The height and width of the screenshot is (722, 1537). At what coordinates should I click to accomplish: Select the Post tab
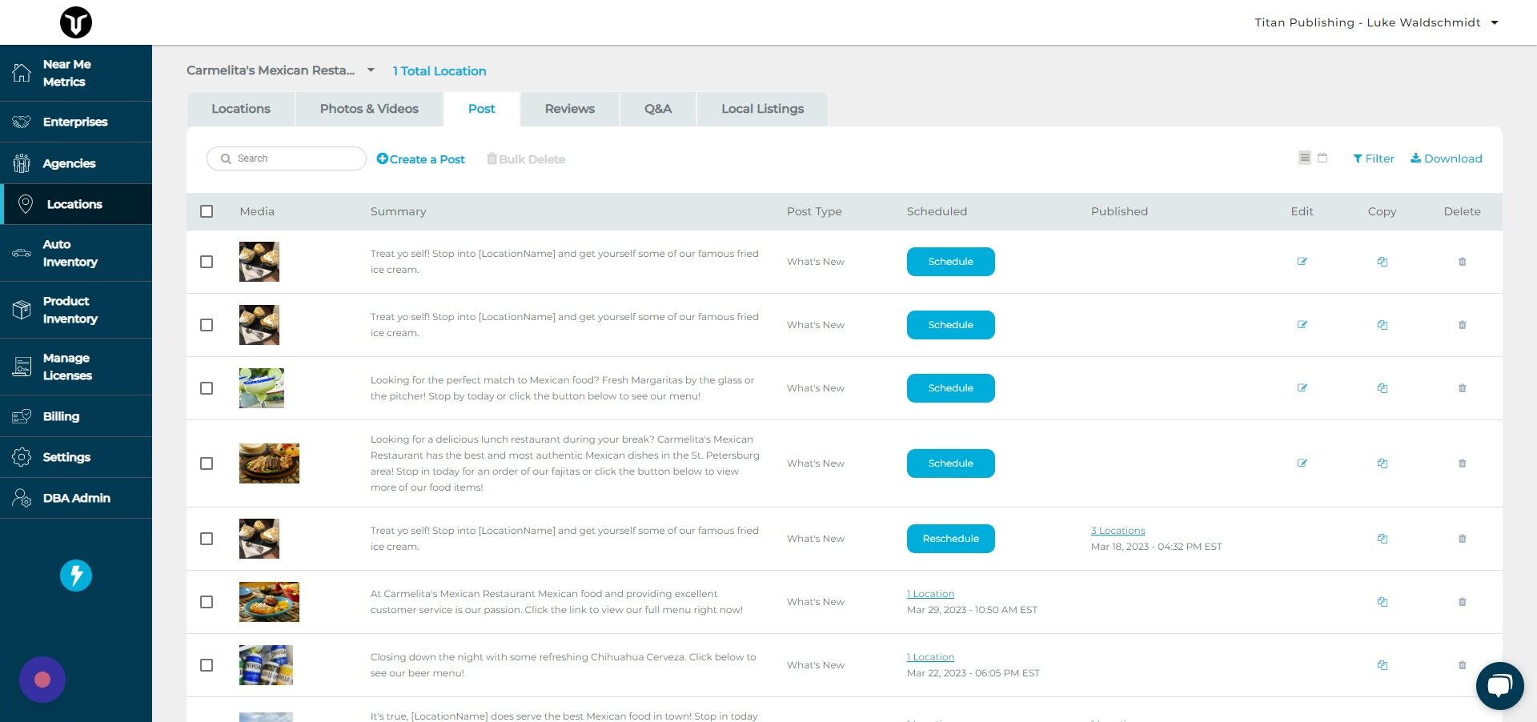tap(482, 109)
